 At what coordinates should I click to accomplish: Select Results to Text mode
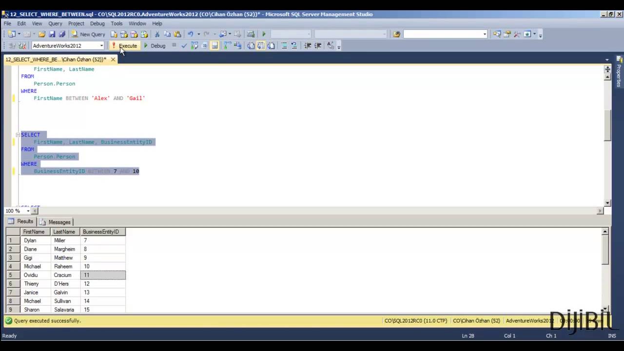(251, 46)
